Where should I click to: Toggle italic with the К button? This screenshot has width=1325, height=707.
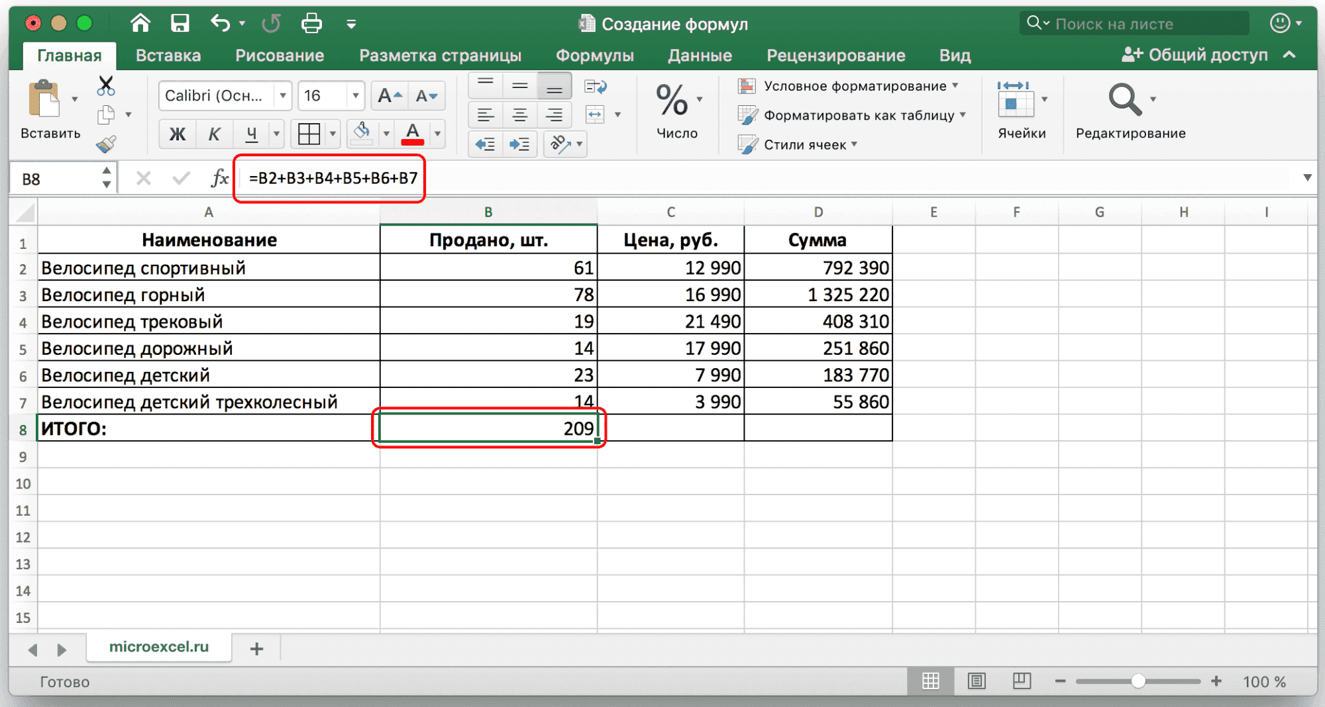pos(214,134)
